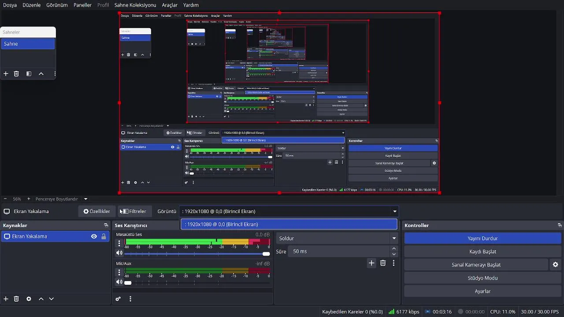
Task: Open Düzenle menu
Action: (x=32, y=5)
